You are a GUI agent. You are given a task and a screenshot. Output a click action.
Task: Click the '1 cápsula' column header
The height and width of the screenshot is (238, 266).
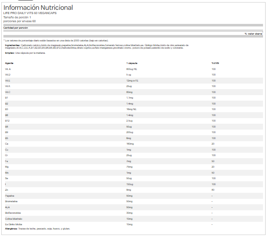point(131,63)
